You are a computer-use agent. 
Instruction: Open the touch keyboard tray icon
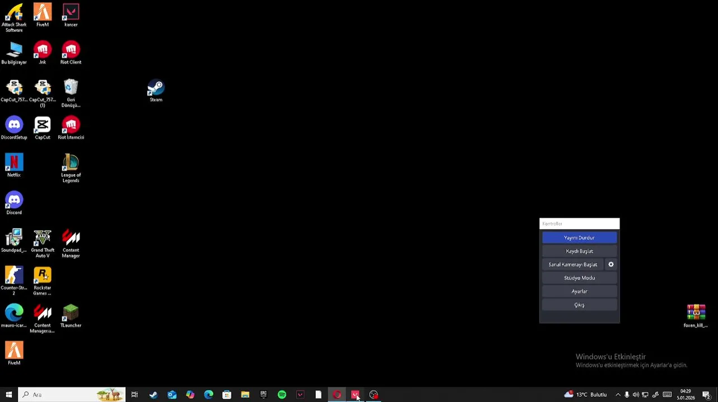pos(667,395)
